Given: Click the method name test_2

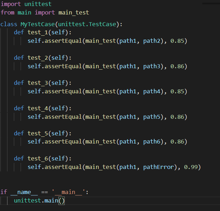Looking at the screenshot, I should 38,58.
